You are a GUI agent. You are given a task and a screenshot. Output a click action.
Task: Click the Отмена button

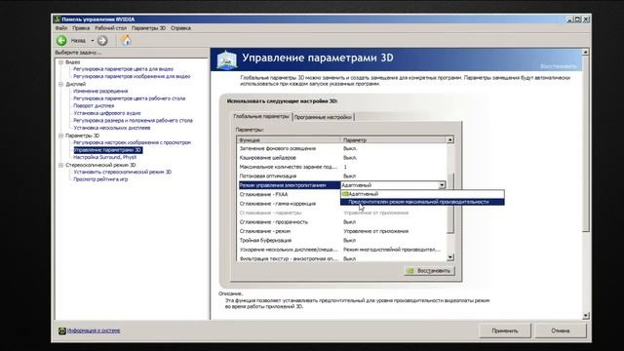click(x=561, y=331)
